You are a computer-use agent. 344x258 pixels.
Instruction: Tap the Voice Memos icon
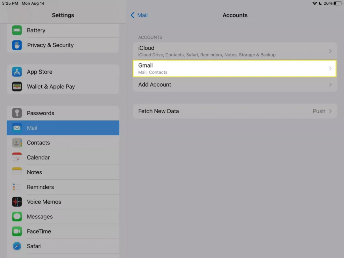click(17, 202)
